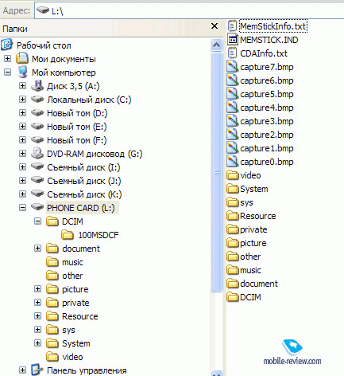Select the Панель управления icon in tree
The height and width of the screenshot is (376, 344).
[x=37, y=370]
